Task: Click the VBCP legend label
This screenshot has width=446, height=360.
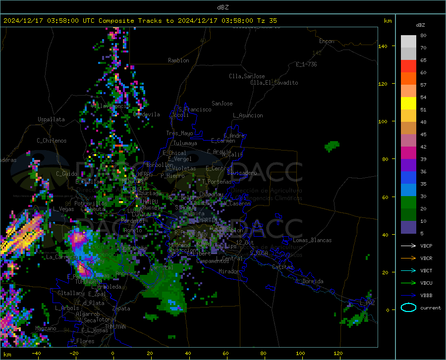Action: click(426, 246)
